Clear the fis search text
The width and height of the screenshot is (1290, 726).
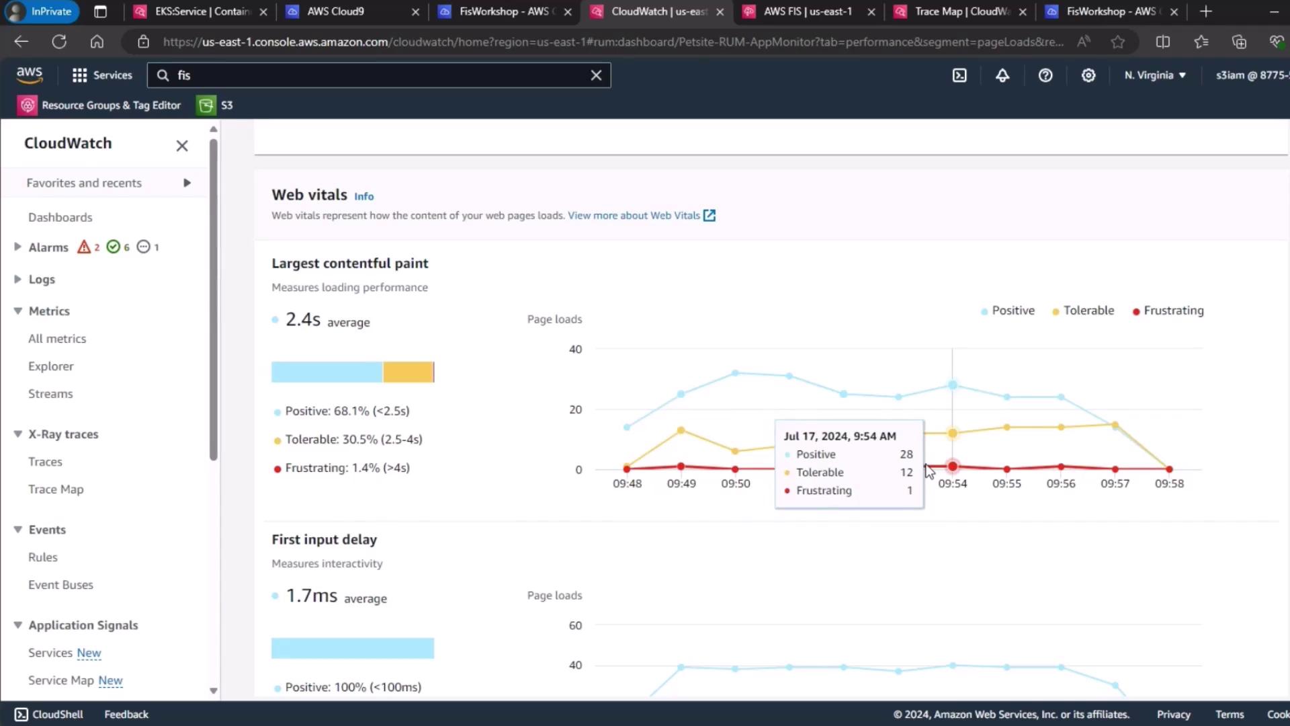tap(596, 75)
